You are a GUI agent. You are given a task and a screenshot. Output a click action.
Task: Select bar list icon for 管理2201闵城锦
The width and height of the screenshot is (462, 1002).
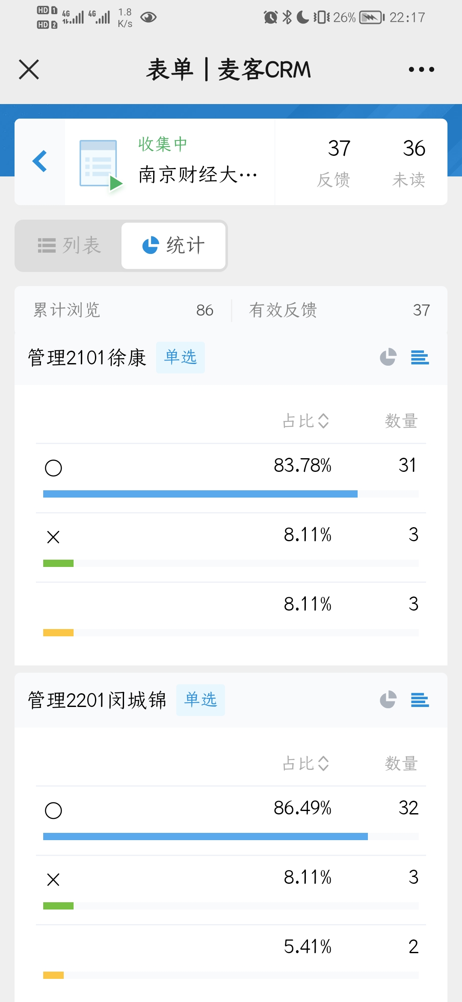(420, 700)
